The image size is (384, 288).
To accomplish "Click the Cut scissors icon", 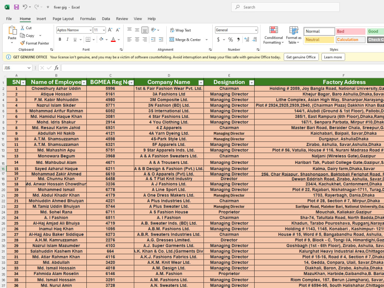I will (22, 28).
